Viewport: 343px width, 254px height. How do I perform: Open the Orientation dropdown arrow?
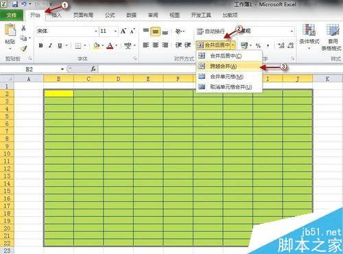(184, 31)
